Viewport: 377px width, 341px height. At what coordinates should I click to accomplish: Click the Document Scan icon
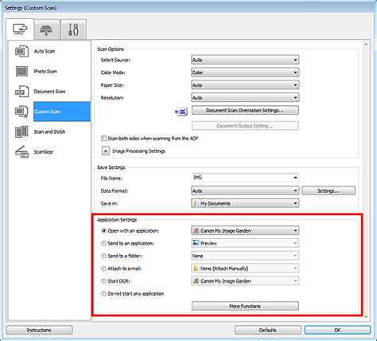pyautogui.click(x=21, y=92)
